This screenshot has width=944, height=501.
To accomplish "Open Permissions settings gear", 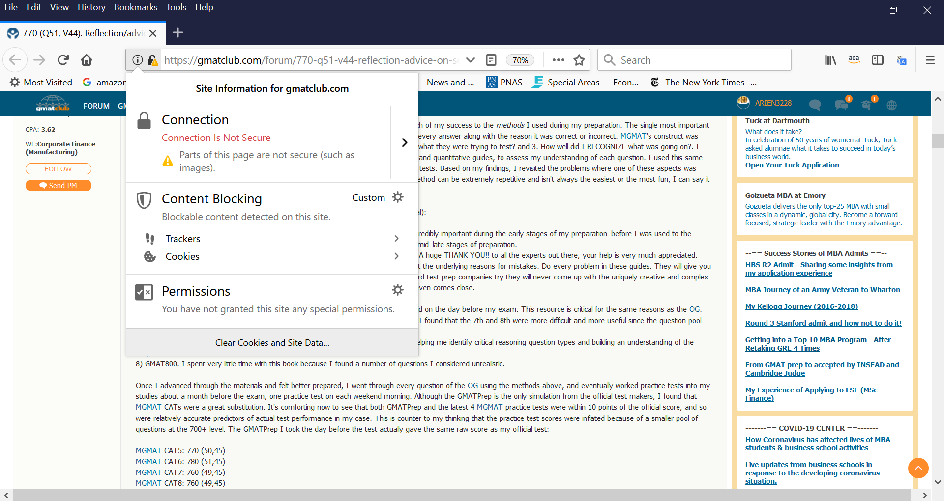I will [x=398, y=290].
